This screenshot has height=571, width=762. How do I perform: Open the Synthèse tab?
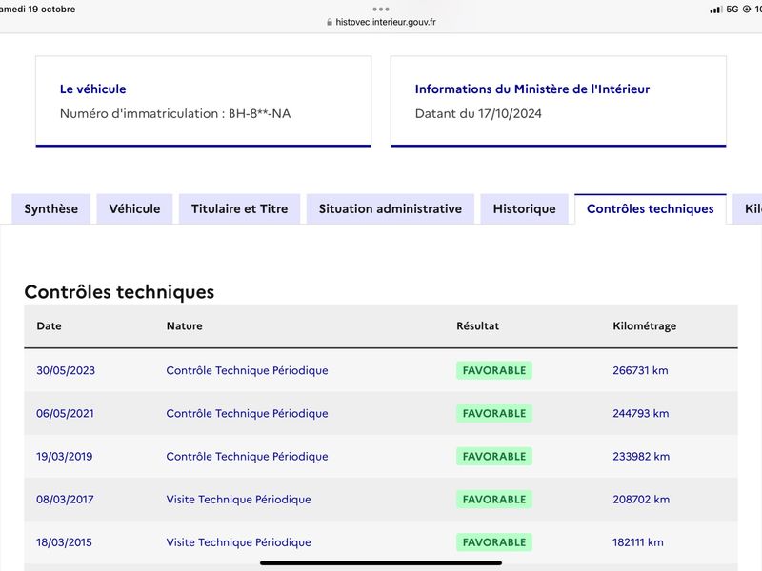coord(51,208)
